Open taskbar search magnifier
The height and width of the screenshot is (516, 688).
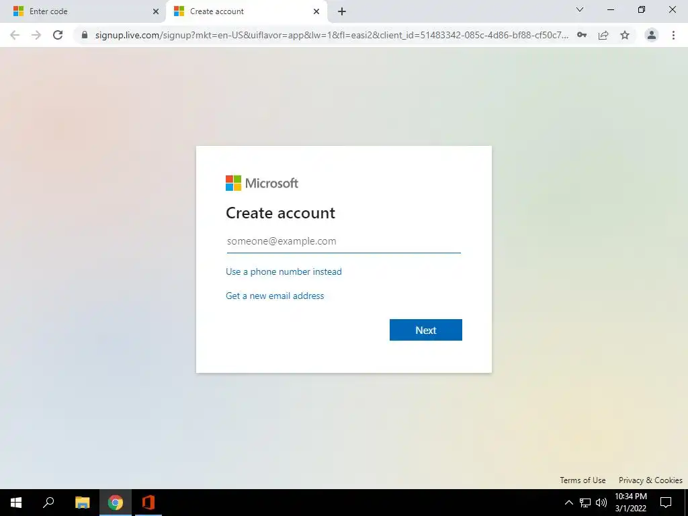[x=48, y=503]
